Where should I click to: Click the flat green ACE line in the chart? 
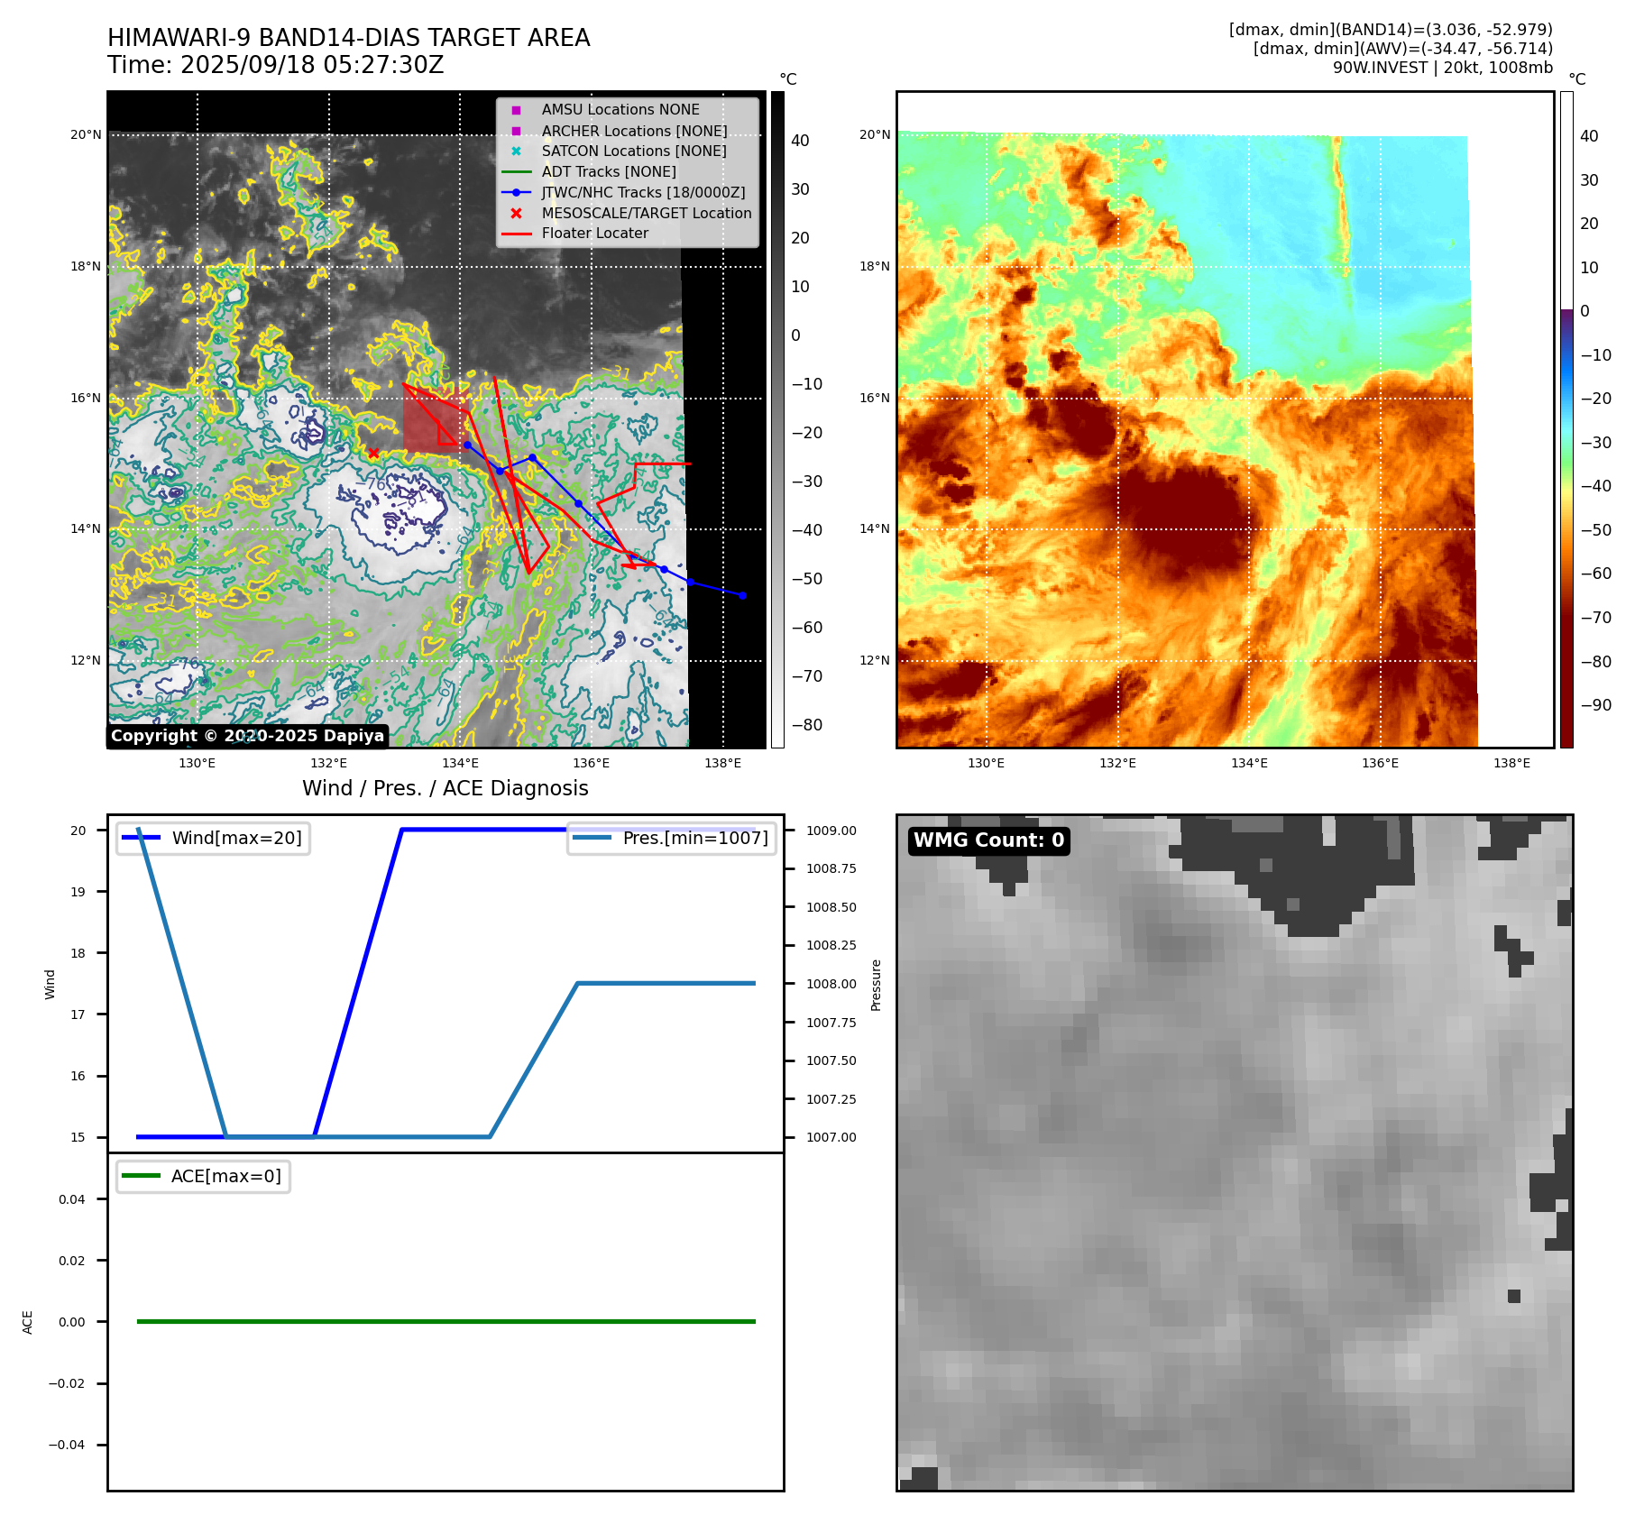point(445,1321)
